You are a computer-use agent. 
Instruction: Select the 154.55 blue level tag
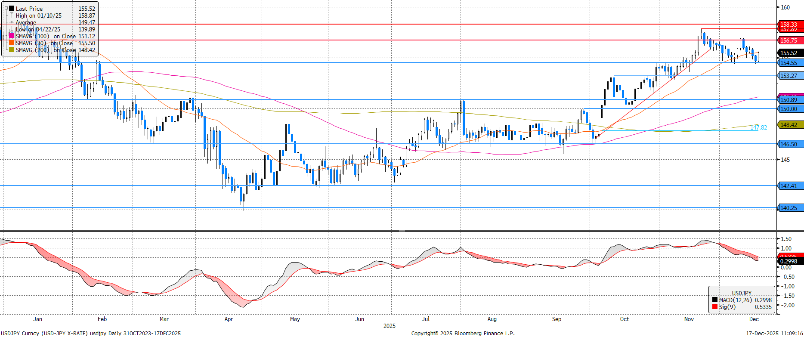pyautogui.click(x=789, y=63)
